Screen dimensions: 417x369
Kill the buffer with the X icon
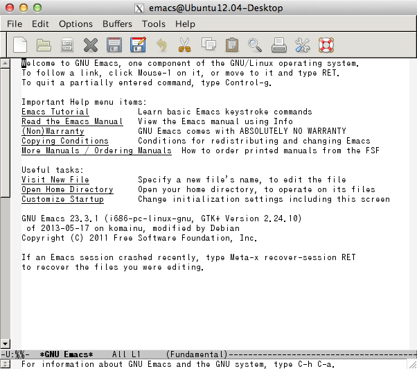91,44
